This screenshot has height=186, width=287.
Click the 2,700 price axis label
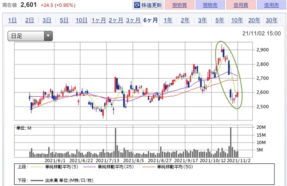(x=262, y=78)
